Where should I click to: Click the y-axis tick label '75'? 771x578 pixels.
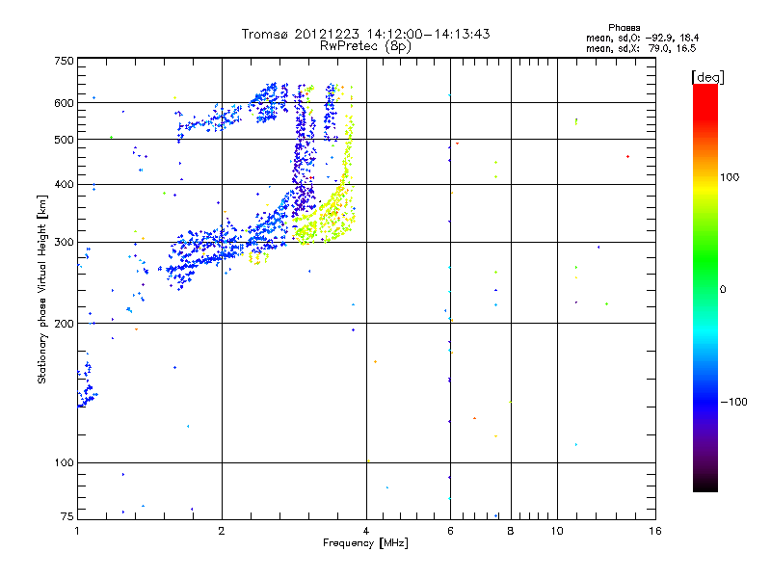tap(67, 516)
